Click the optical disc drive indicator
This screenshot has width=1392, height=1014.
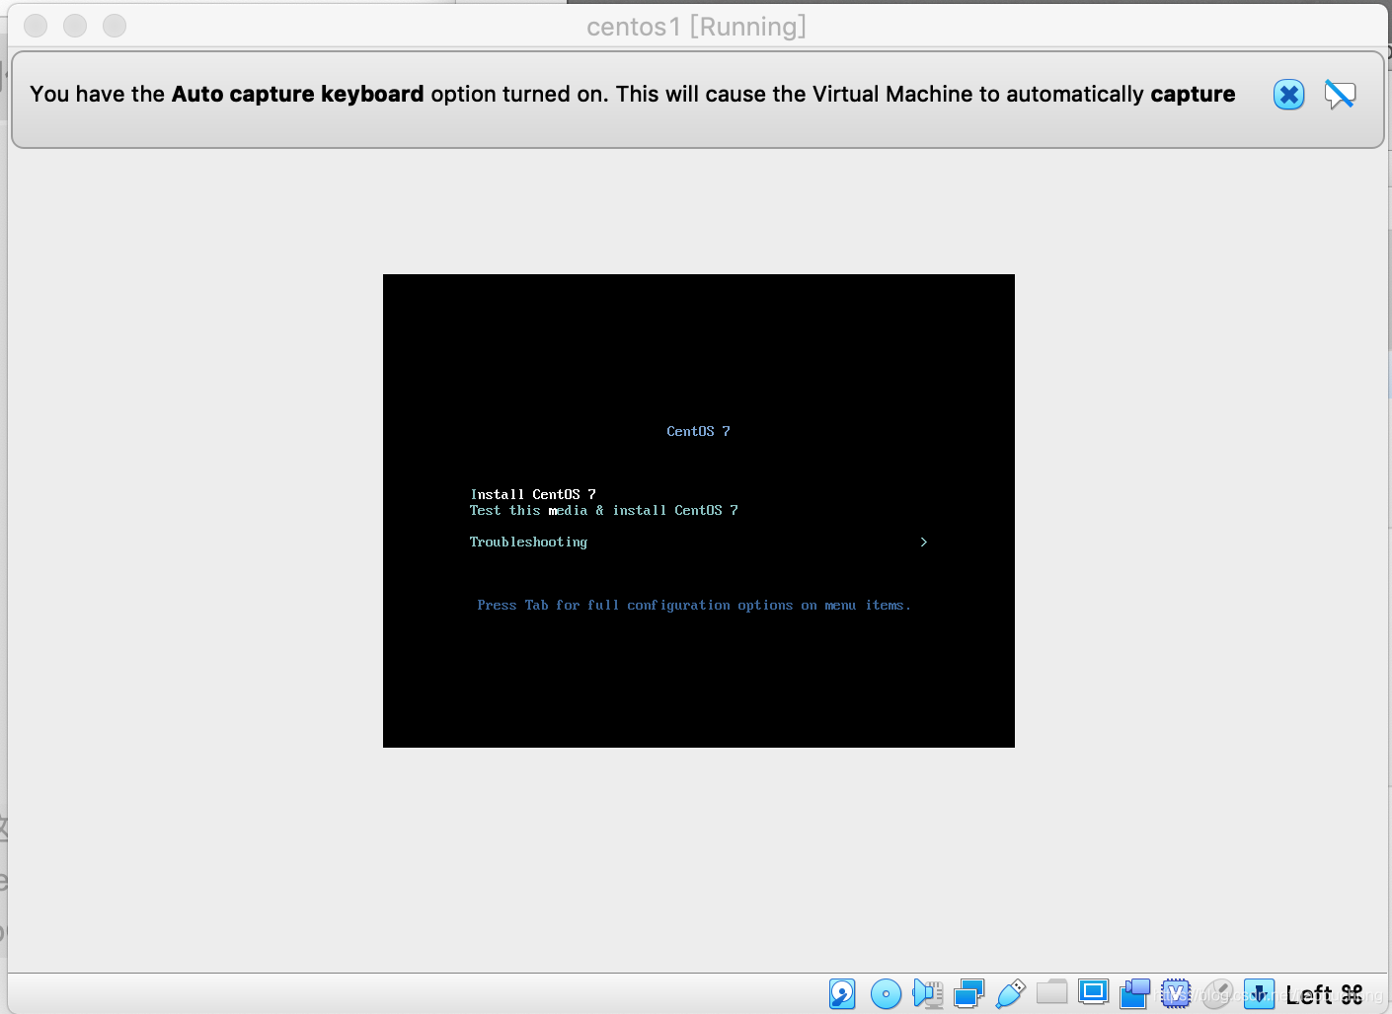coord(886,993)
